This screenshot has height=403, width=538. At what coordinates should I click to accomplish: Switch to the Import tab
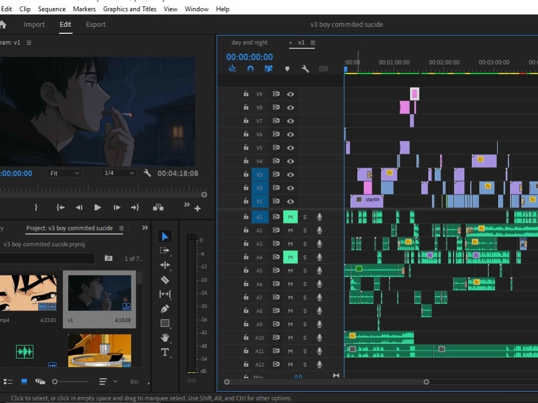pyautogui.click(x=34, y=24)
